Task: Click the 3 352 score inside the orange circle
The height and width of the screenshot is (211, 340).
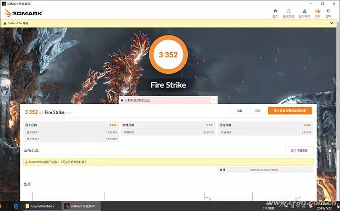Action: [x=168, y=55]
